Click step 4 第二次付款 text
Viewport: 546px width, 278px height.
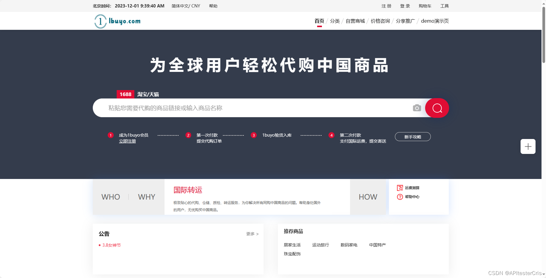pos(350,135)
